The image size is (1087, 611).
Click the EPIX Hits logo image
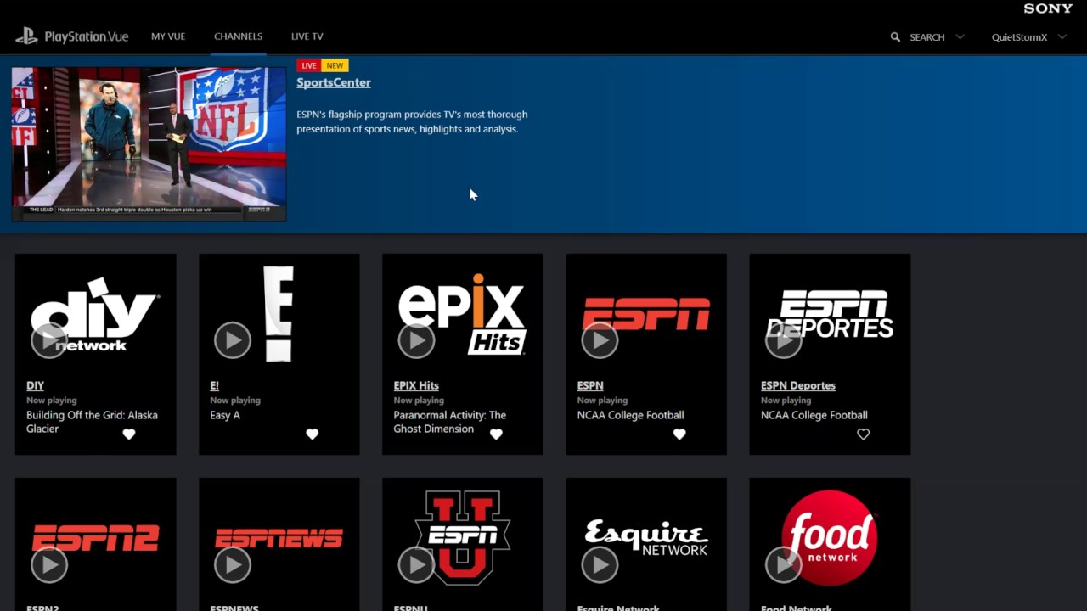tap(463, 313)
